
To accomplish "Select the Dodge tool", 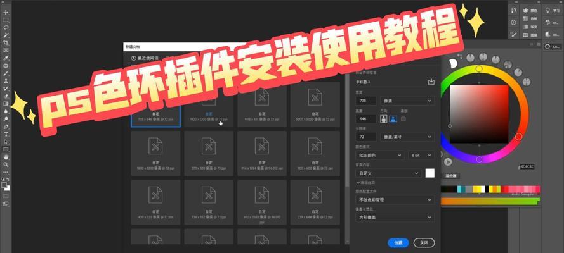I will pos(6,119).
